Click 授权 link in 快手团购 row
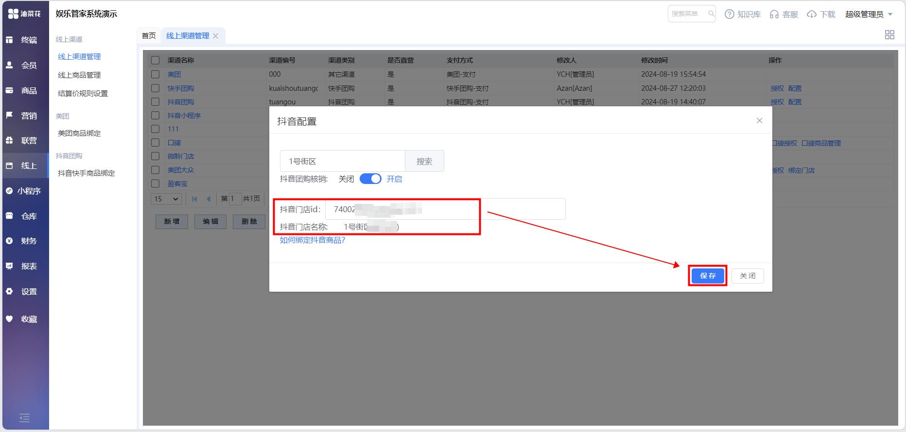The width and height of the screenshot is (906, 432). point(777,88)
